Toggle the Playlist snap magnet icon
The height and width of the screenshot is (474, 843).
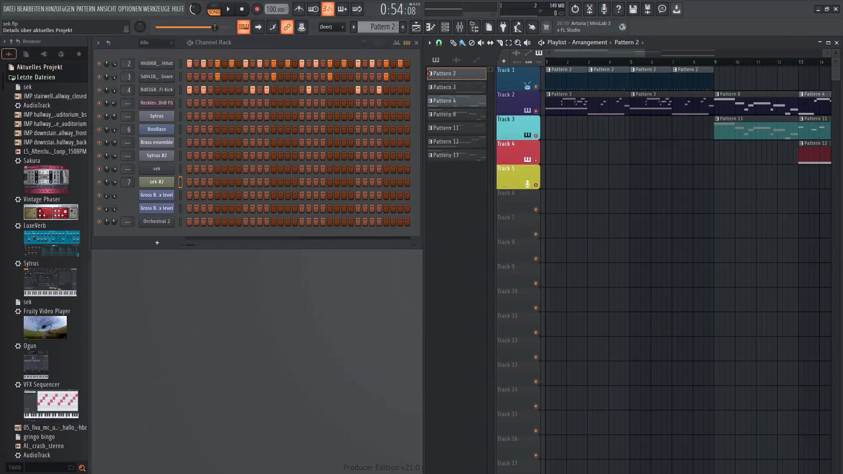tap(439, 43)
